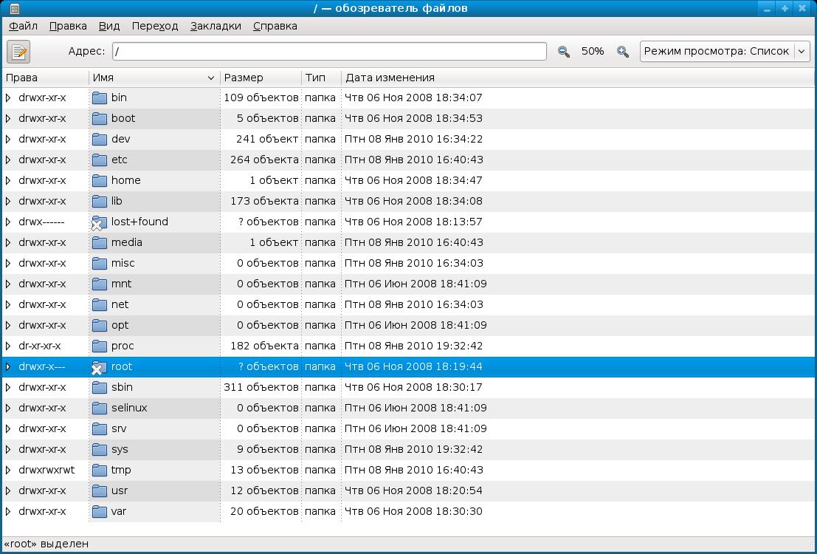This screenshot has height=554, width=817.
Task: Click the lib folder icon
Action: click(100, 202)
